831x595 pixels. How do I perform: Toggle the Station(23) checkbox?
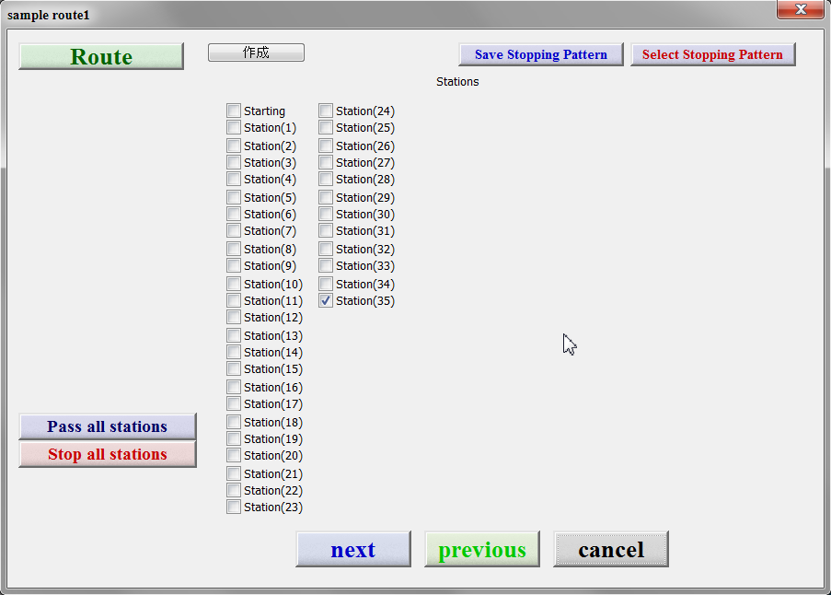coord(234,507)
